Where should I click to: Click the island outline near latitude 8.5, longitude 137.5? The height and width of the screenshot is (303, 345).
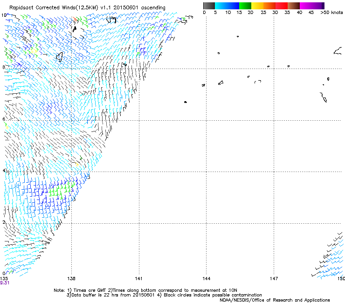point(59,57)
